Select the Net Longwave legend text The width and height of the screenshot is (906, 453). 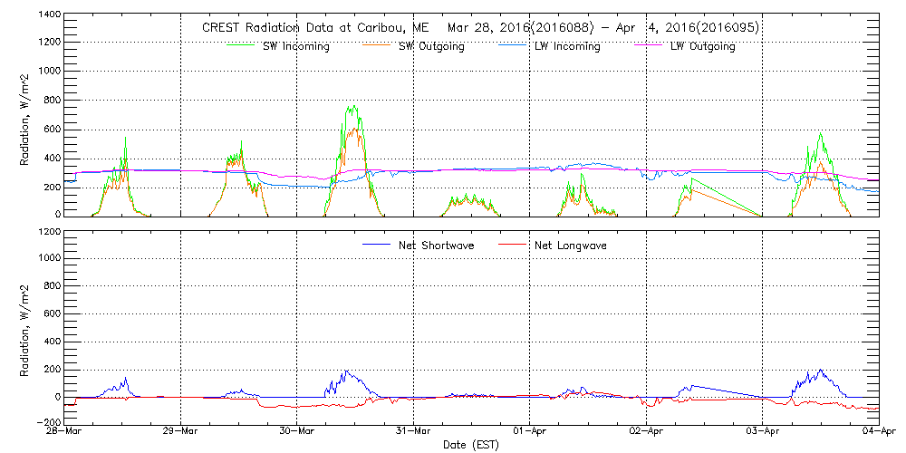pyautogui.click(x=572, y=246)
